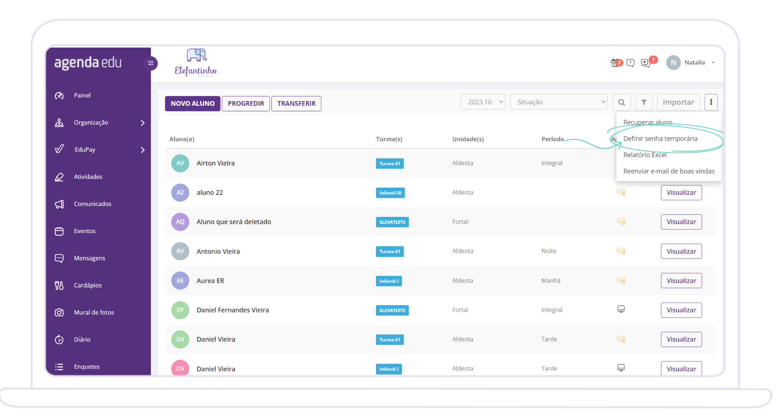Click the red 1 badge on chat icon
776x420 pixels.
point(654,59)
